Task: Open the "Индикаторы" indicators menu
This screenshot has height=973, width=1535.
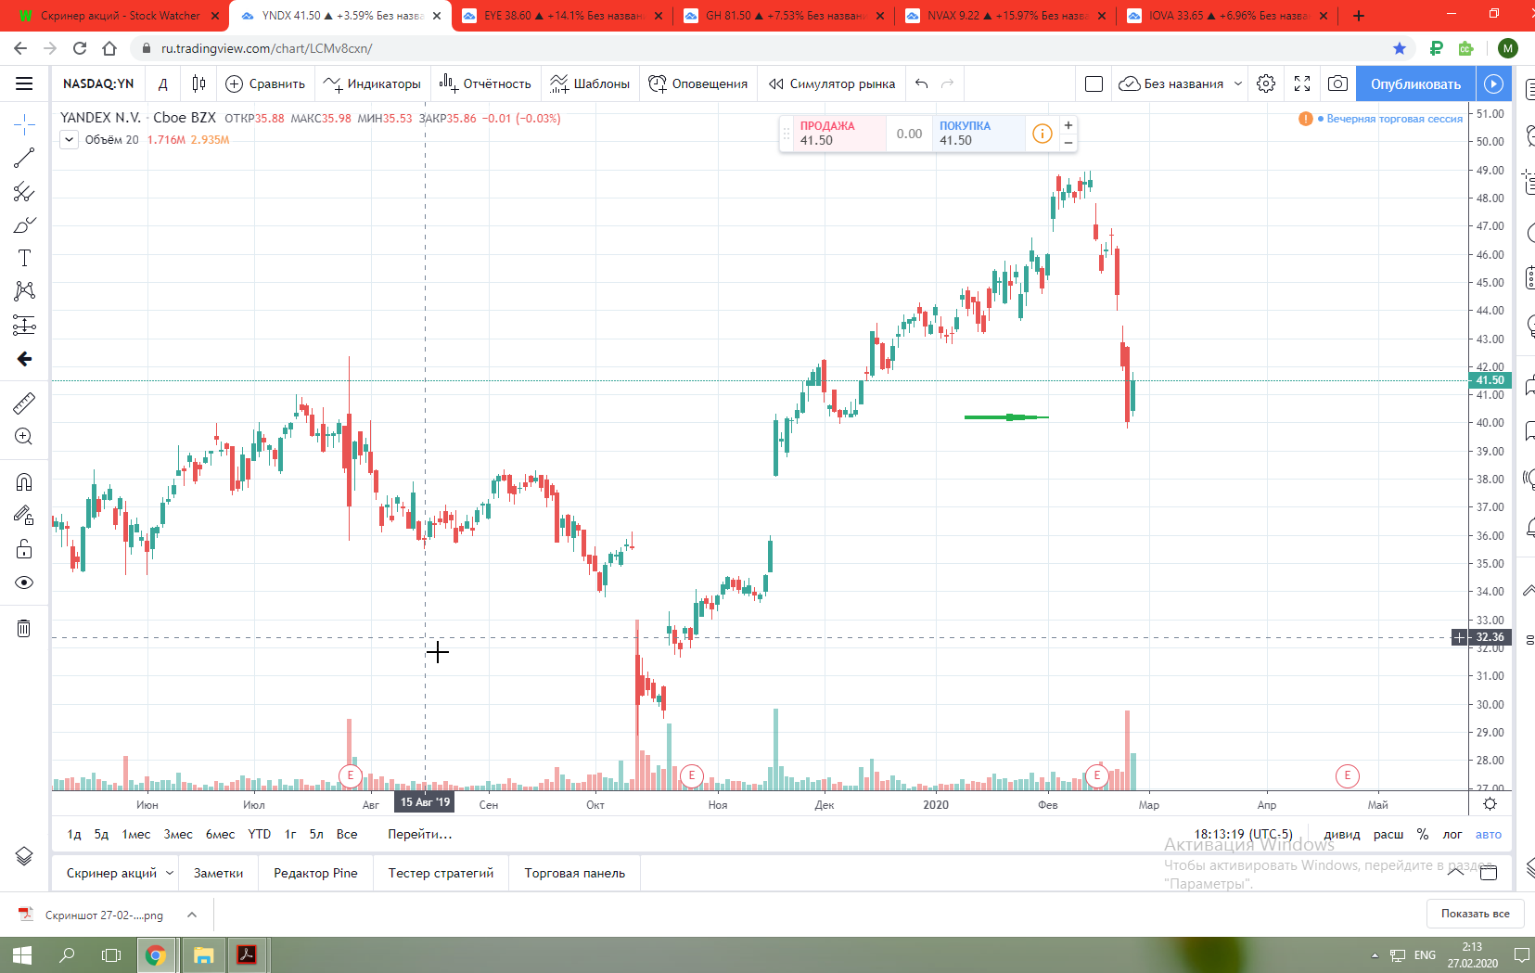Action: pyautogui.click(x=372, y=83)
